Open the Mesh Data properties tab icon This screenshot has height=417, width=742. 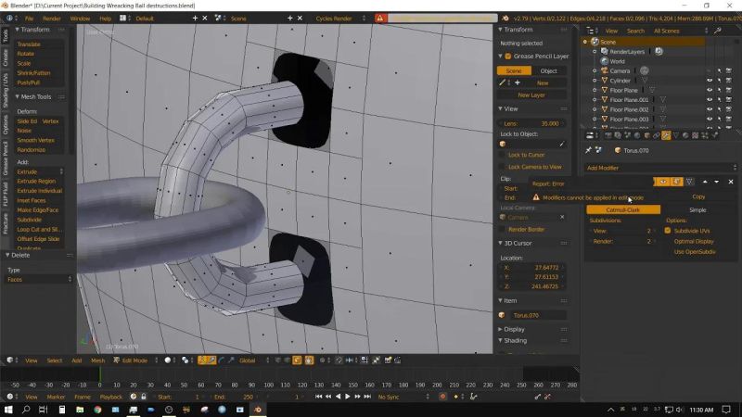(676, 135)
